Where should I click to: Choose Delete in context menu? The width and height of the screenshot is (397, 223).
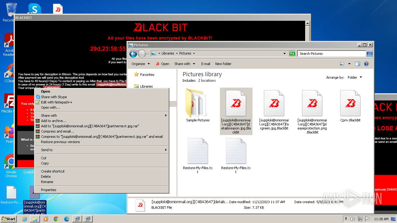(46, 177)
